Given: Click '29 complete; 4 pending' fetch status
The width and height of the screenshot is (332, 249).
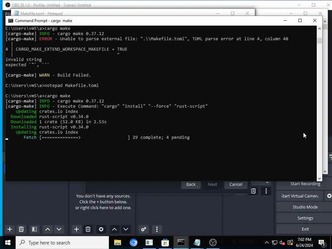Looking at the screenshot, I should [161, 137].
